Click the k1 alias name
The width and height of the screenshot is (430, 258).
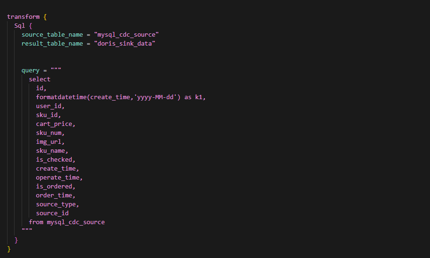(198, 97)
